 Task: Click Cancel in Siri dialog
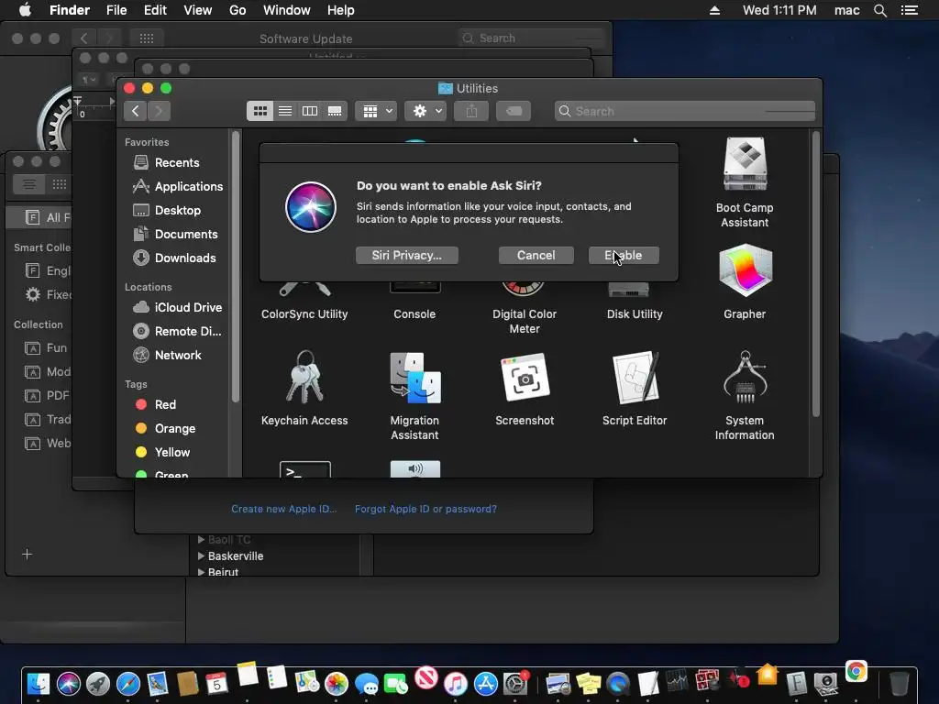click(x=536, y=255)
